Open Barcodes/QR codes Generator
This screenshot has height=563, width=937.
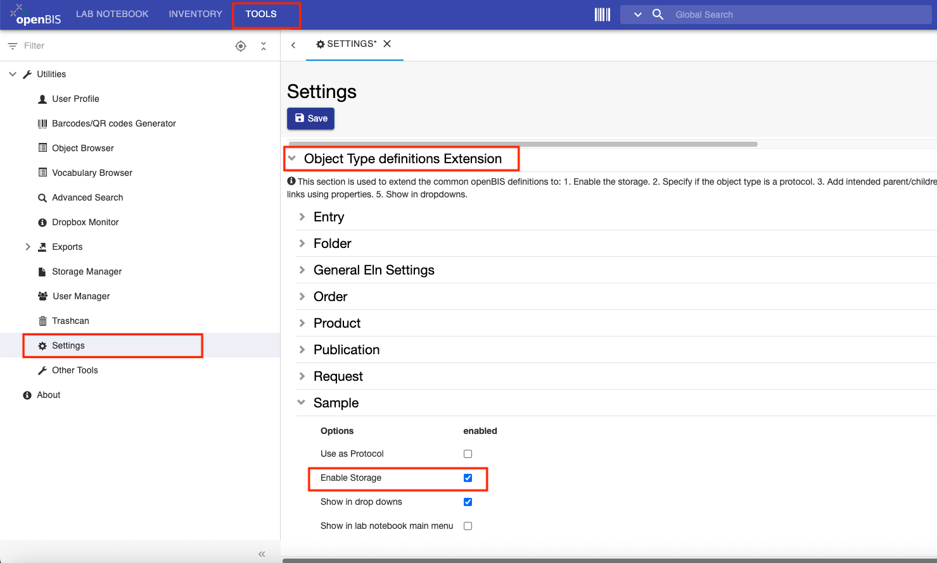tap(114, 123)
